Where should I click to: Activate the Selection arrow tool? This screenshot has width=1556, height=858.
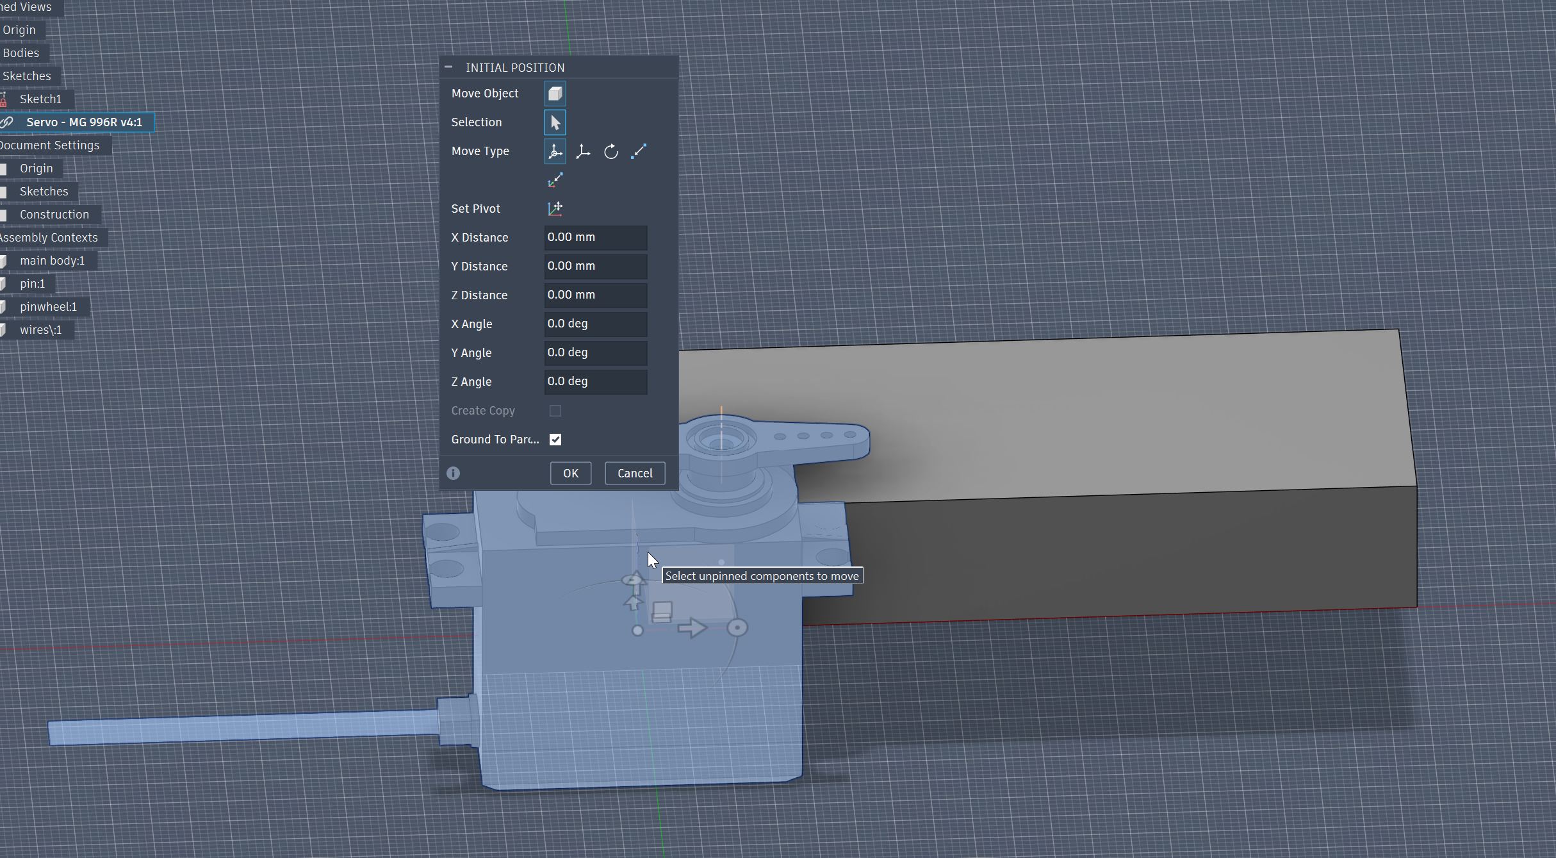(555, 122)
